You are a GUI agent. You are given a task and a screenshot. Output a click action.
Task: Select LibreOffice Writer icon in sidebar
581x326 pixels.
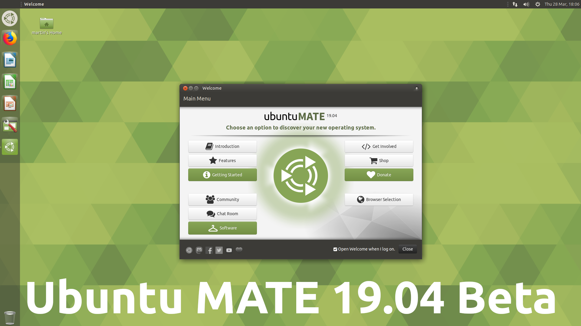(10, 60)
